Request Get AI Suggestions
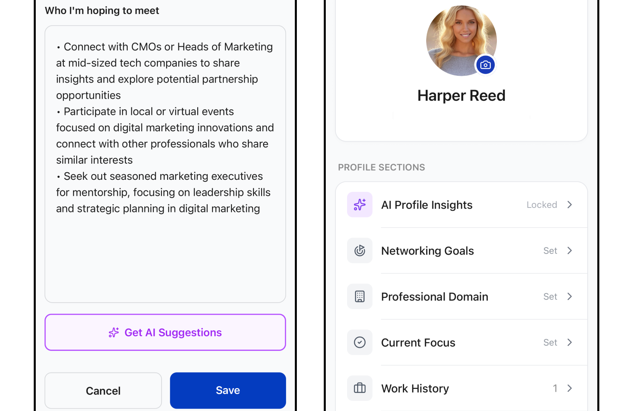The height and width of the screenshot is (411, 617). 165,332
